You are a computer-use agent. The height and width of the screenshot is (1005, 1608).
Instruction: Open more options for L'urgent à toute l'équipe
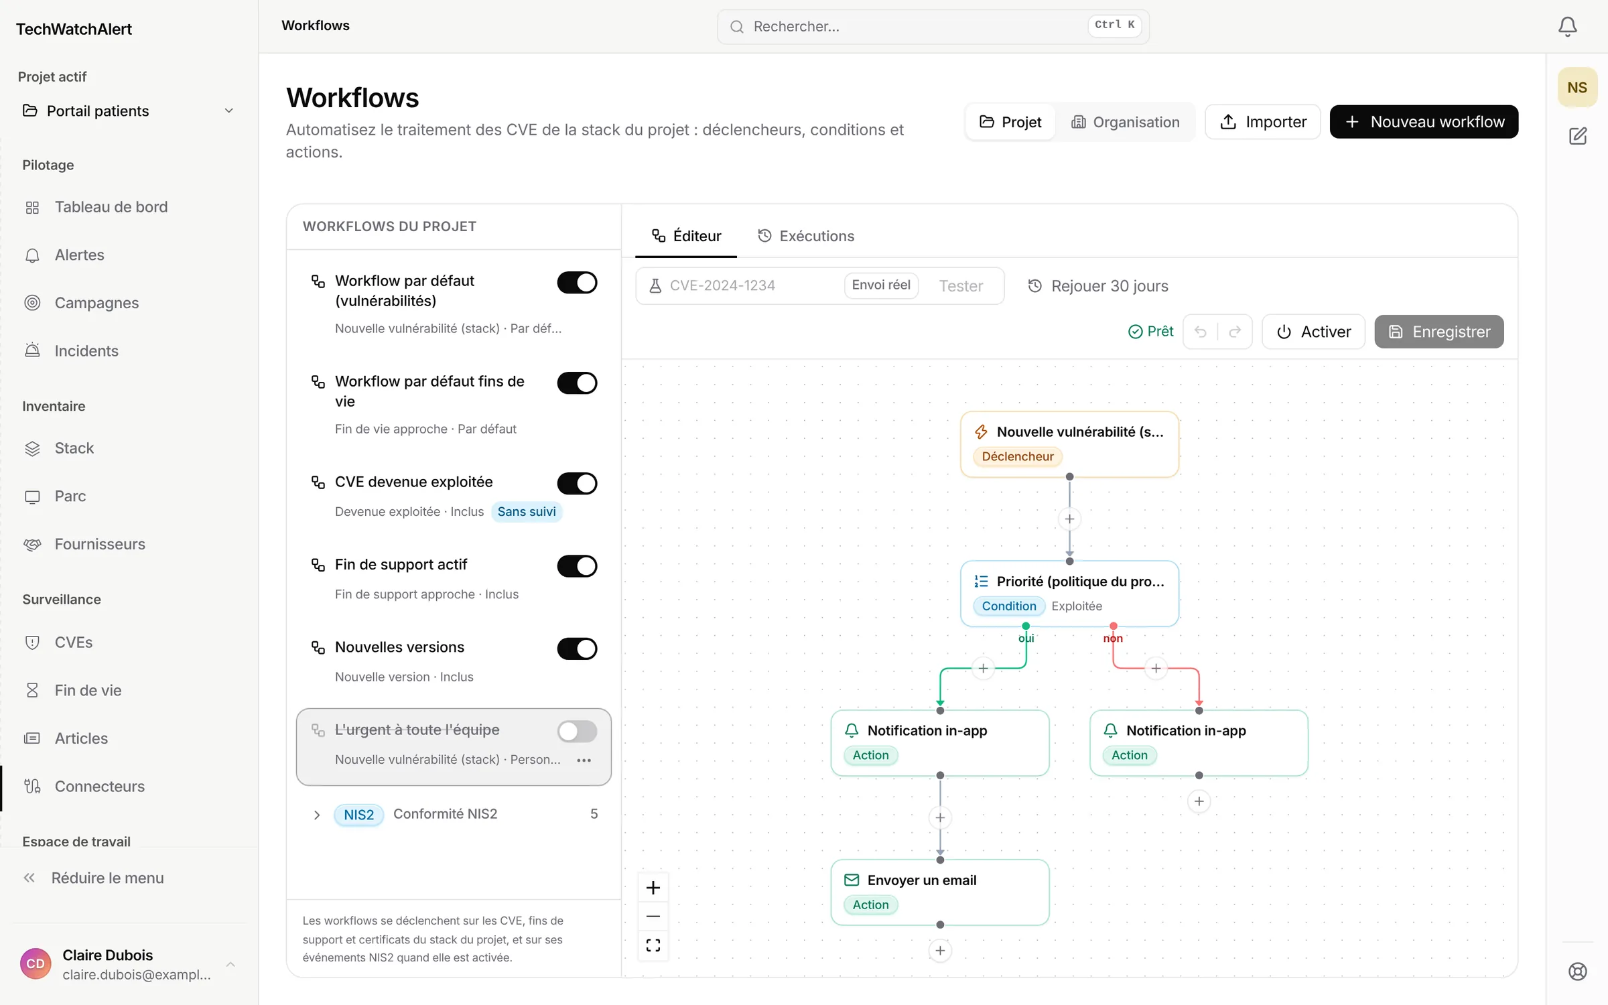click(x=584, y=760)
